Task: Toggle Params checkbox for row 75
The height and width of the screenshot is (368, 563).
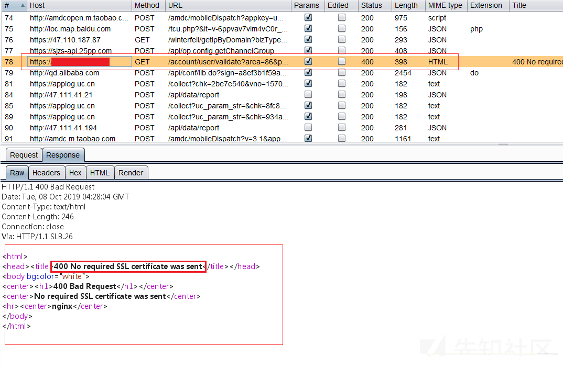Action: 308,28
